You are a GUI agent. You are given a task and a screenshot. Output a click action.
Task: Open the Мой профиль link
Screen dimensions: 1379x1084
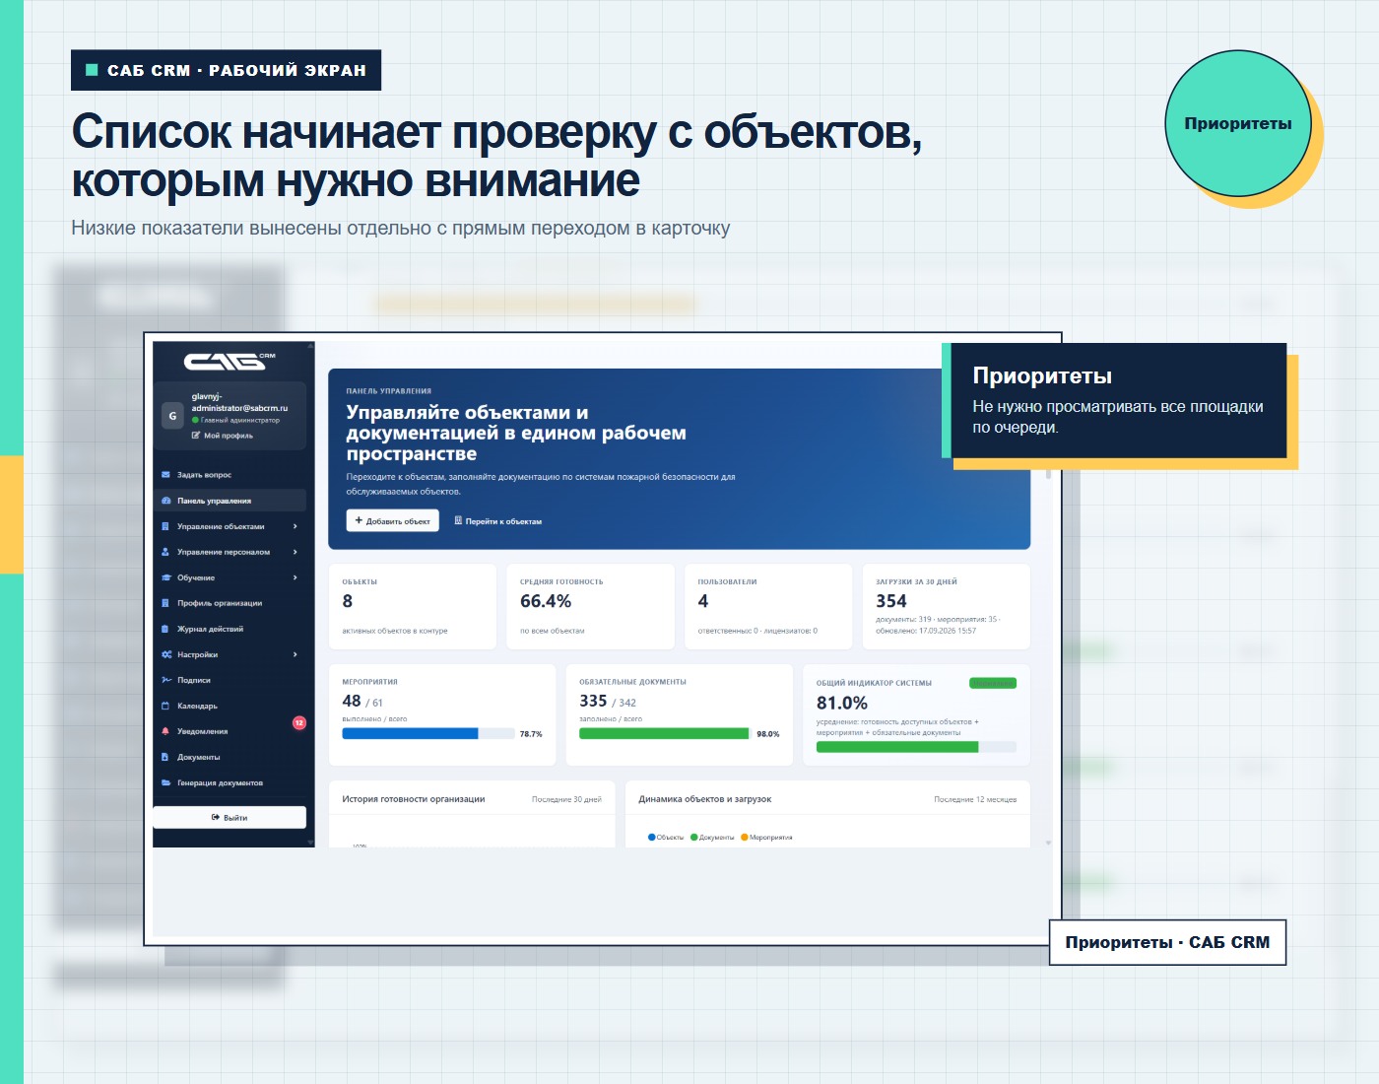click(x=223, y=436)
